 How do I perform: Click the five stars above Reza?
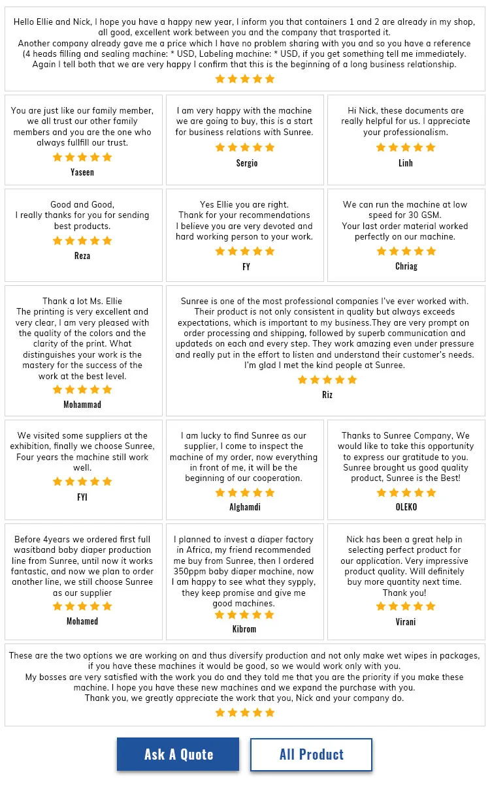[82, 241]
